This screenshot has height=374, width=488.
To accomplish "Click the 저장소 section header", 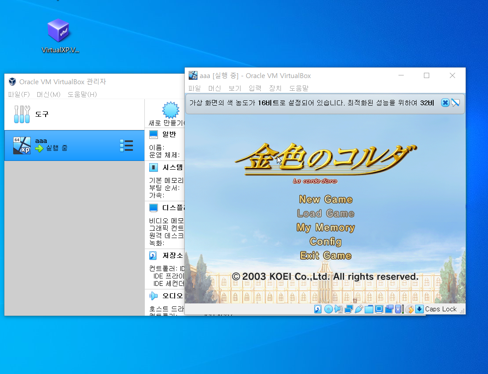I will click(173, 256).
